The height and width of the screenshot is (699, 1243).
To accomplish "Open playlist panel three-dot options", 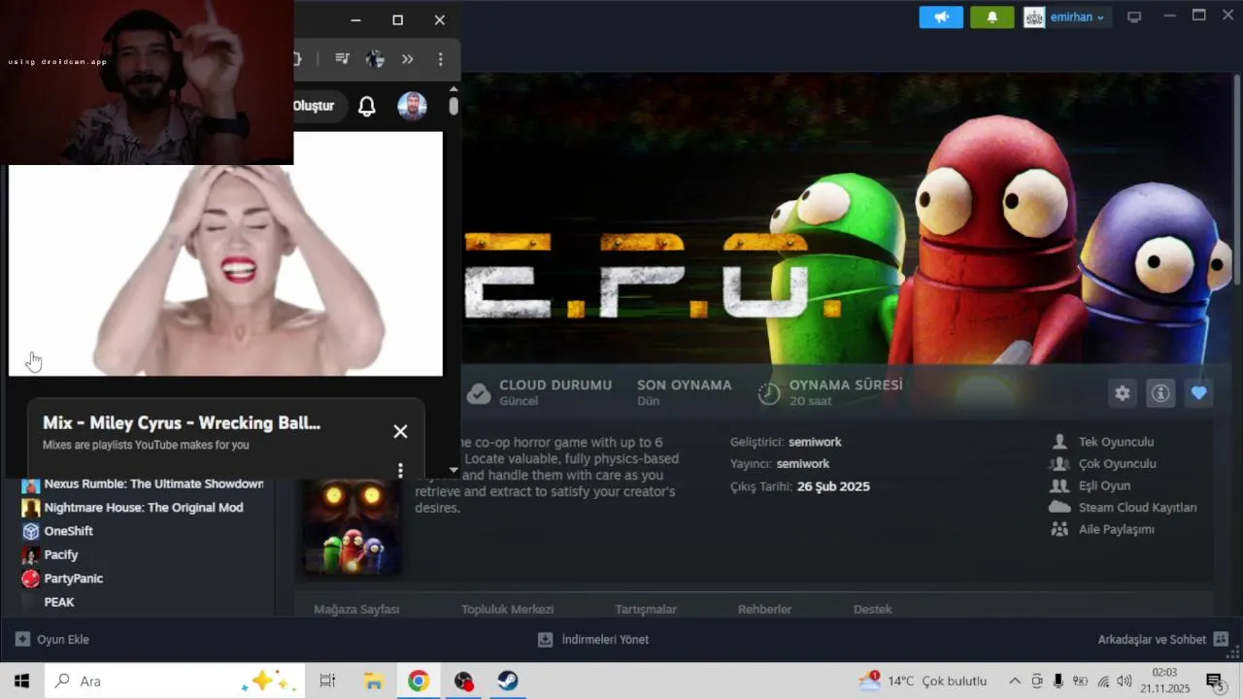I will (400, 470).
